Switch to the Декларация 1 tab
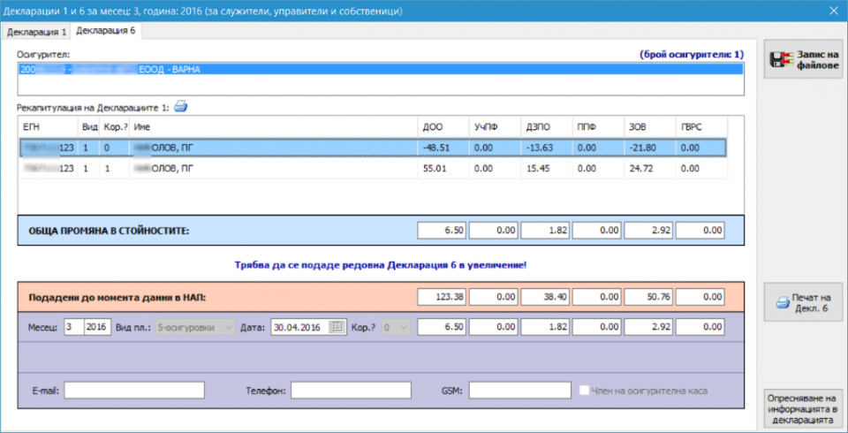Viewport: 848px width, 433px height. tap(37, 32)
